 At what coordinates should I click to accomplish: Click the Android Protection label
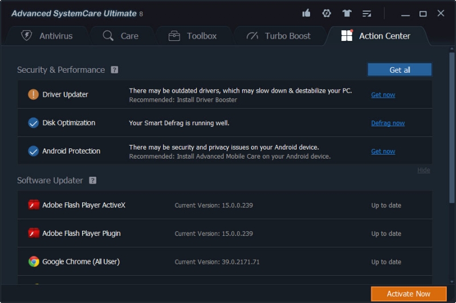(x=71, y=151)
